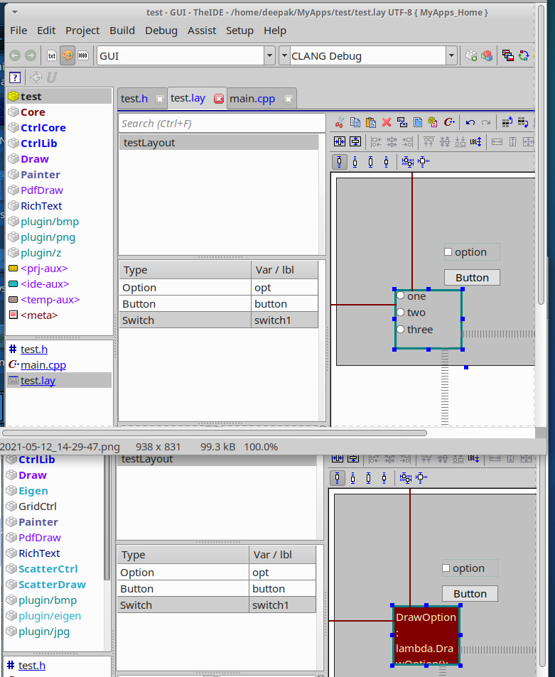Open test.h in the file list
This screenshot has height=677, width=555.
(34, 350)
